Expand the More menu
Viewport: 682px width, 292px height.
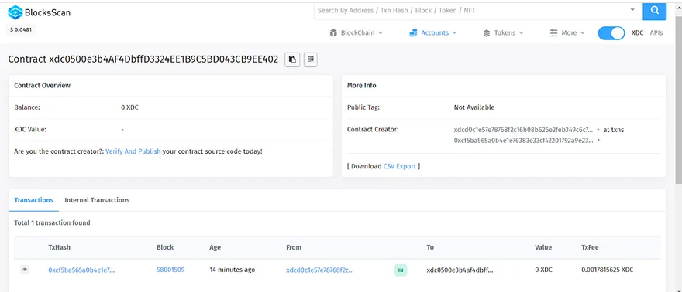coord(567,33)
